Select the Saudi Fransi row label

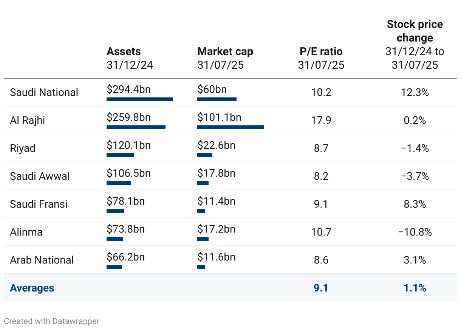click(39, 204)
